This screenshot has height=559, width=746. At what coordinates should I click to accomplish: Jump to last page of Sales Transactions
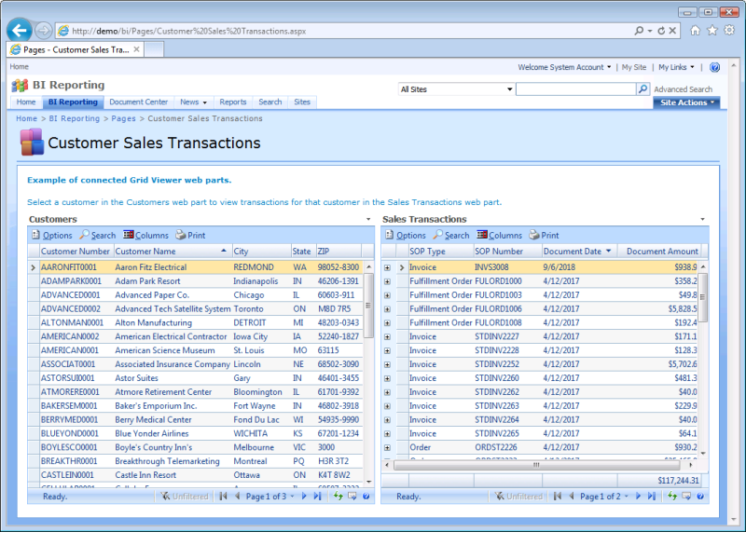click(651, 497)
